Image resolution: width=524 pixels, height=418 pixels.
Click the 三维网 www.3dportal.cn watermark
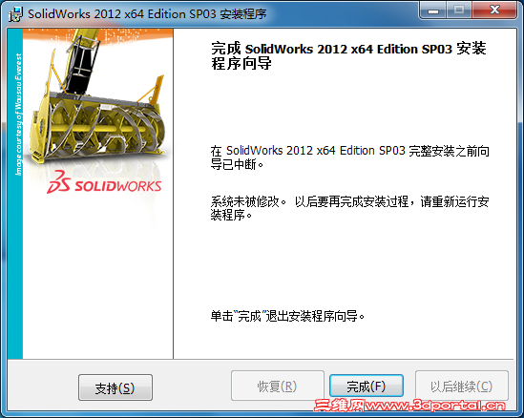click(x=410, y=406)
